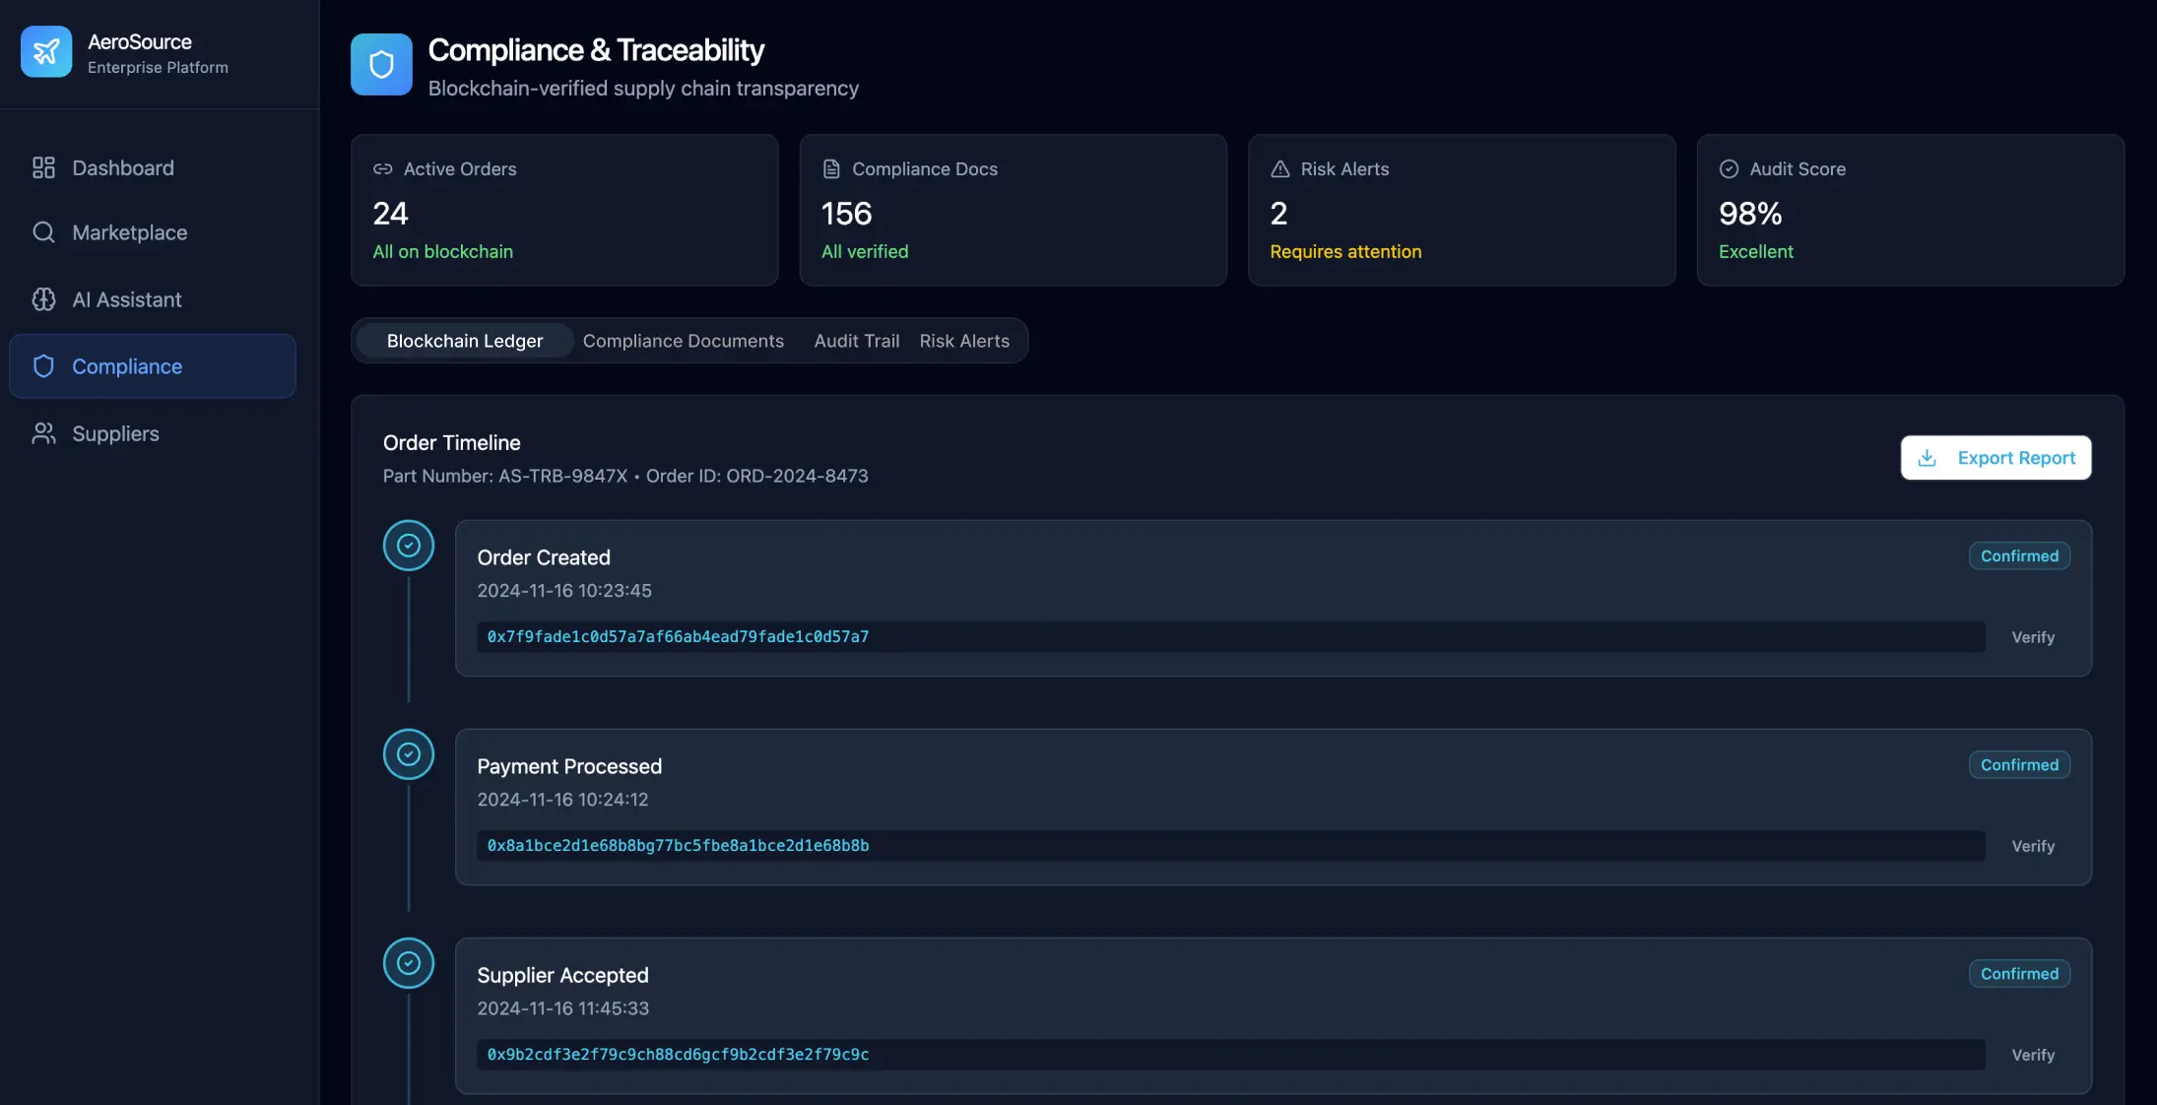Image resolution: width=2157 pixels, height=1105 pixels.
Task: Click the Compliance Docs file icon
Action: 831,169
